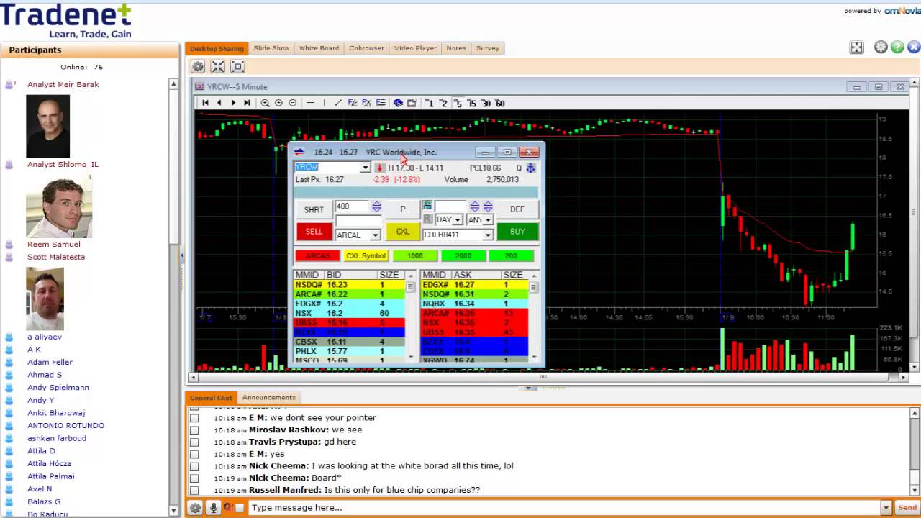Select the vertical line drawing tool

coord(324,103)
